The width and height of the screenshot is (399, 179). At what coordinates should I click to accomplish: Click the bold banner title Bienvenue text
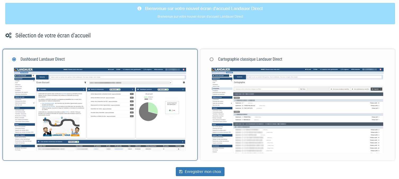click(204, 8)
